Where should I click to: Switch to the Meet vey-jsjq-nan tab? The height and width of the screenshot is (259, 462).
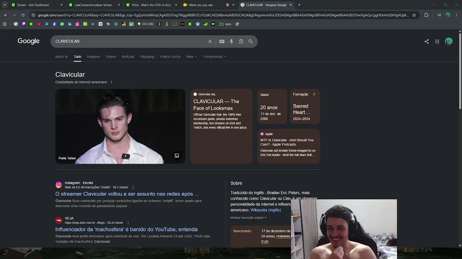[x=209, y=5]
